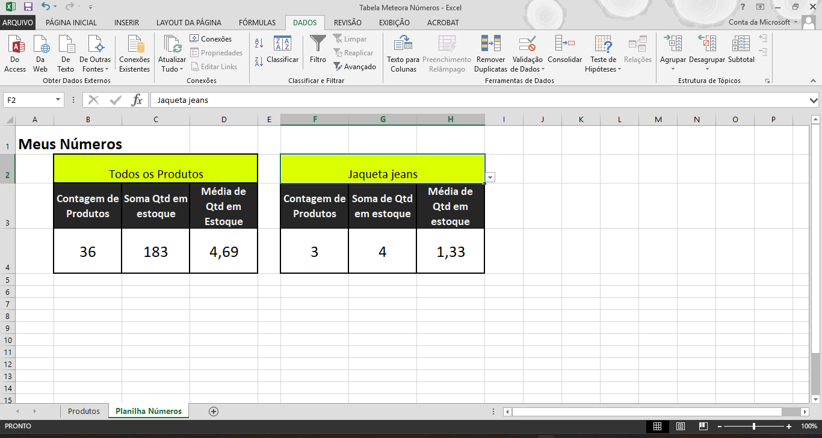Save workbook via quick access icon
This screenshot has height=438, width=822.
pyautogui.click(x=28, y=7)
